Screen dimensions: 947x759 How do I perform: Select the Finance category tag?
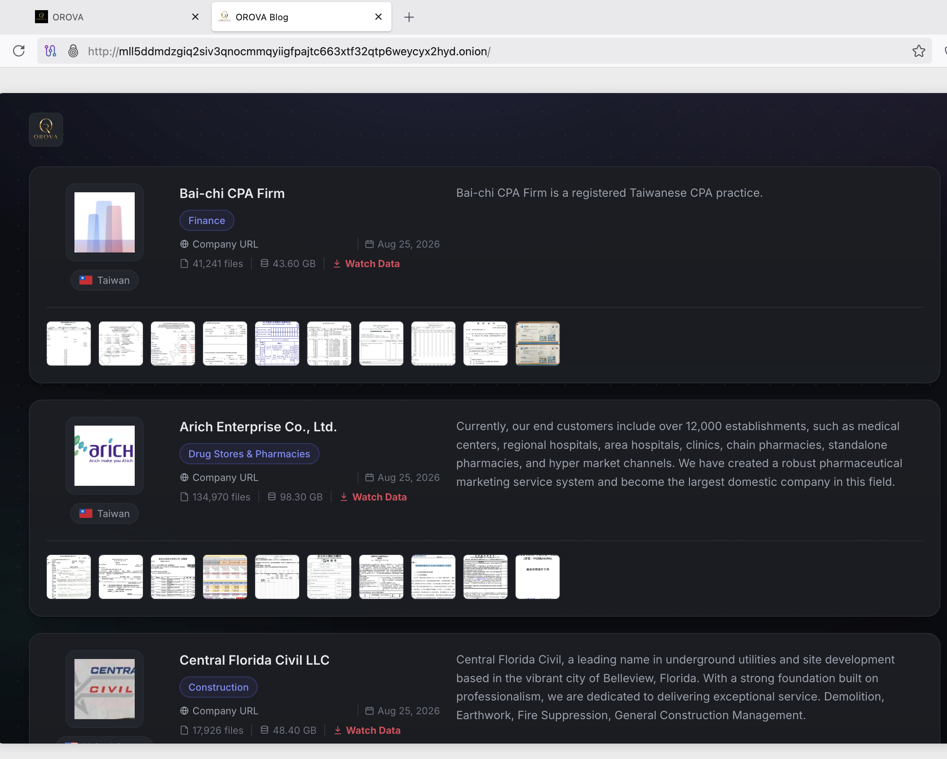coord(207,221)
